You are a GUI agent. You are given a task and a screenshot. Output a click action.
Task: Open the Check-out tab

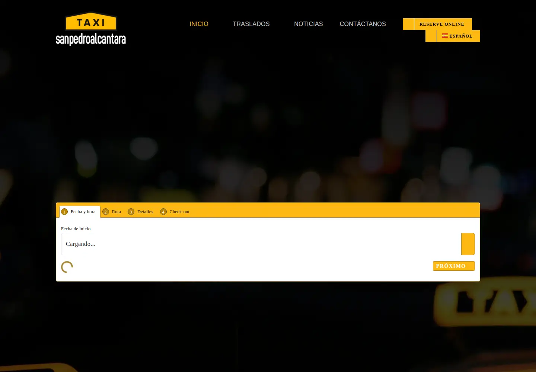click(175, 212)
